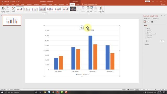This screenshot has width=167, height=94.
Task: Click the Share button
Action: (x=163, y=4)
